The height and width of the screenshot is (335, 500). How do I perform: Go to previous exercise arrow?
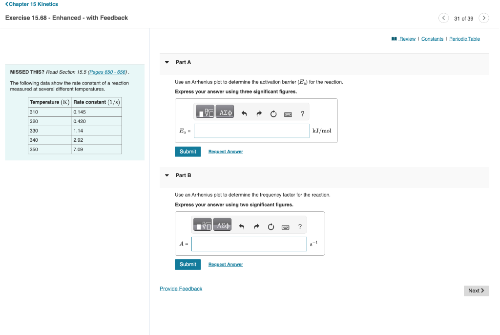[443, 18]
